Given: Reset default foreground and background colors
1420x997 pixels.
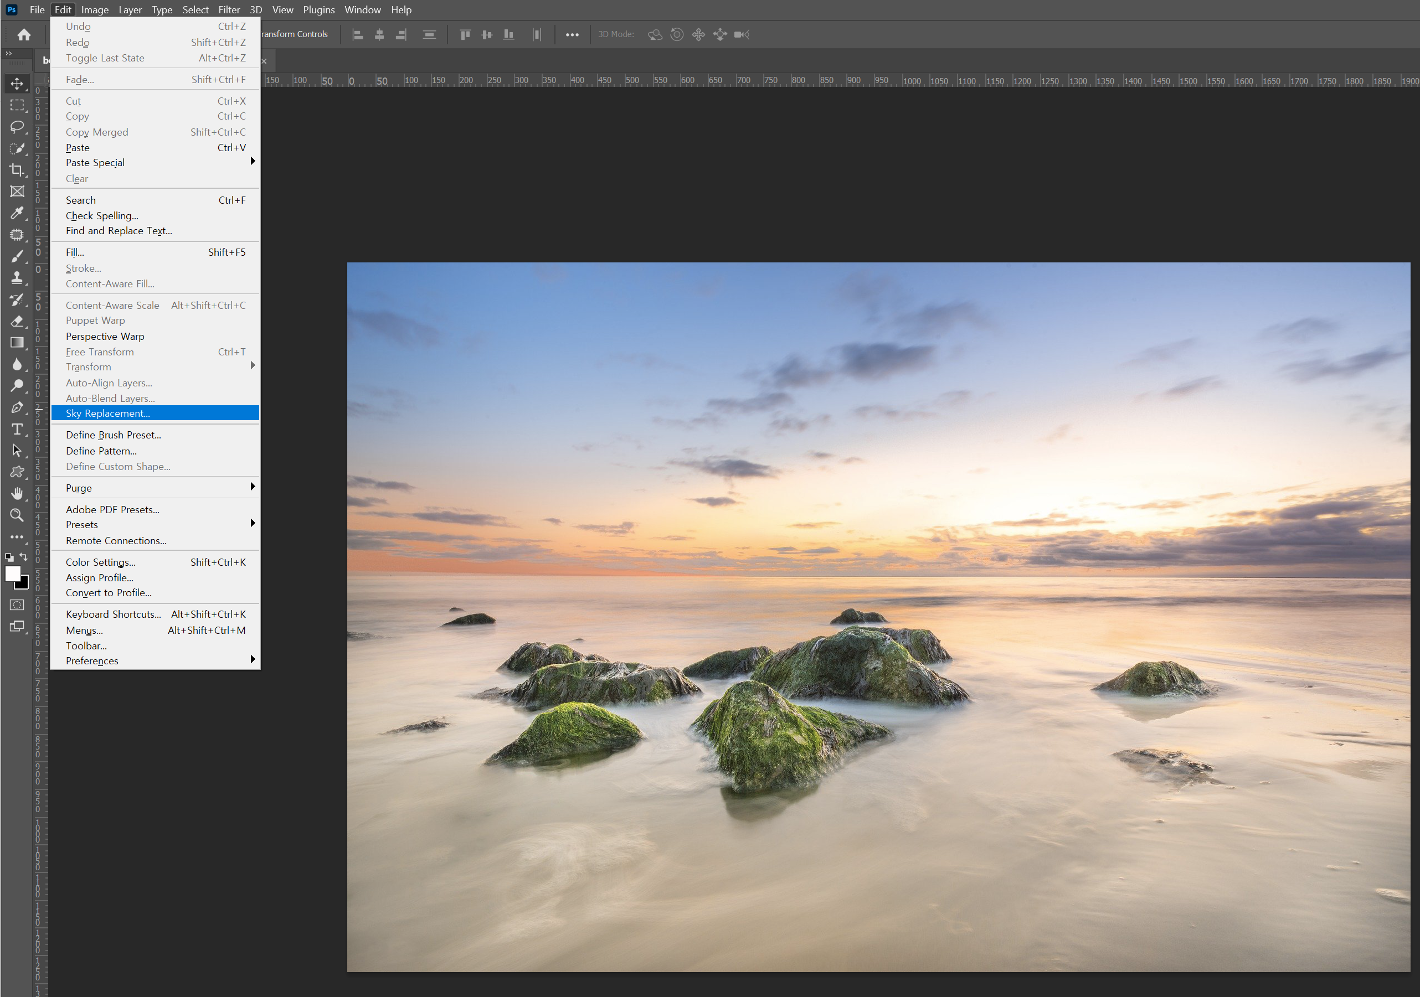Looking at the screenshot, I should coord(9,557).
